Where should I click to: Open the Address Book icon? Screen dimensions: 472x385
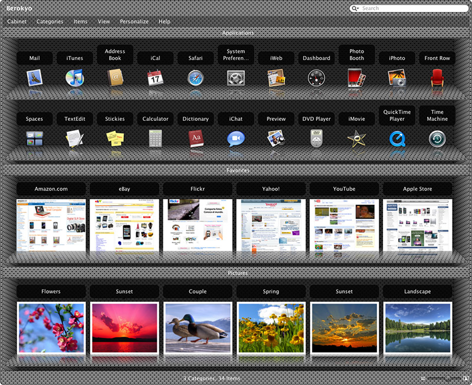(x=115, y=78)
